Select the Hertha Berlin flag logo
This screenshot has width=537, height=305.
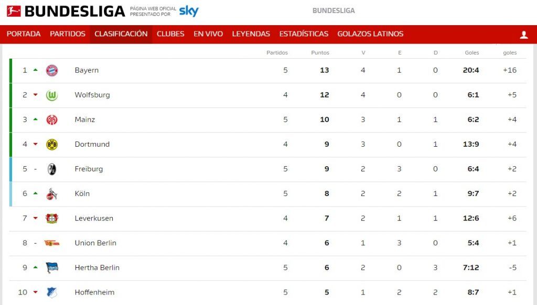point(52,268)
